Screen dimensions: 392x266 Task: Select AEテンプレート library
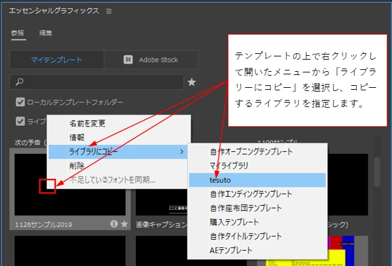tap(257, 250)
